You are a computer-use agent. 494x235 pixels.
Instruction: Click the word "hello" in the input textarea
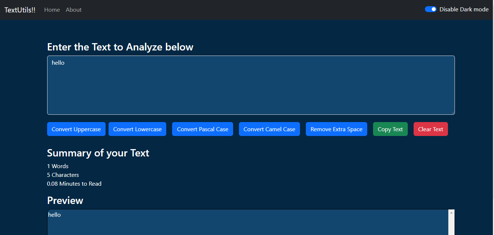(58, 63)
